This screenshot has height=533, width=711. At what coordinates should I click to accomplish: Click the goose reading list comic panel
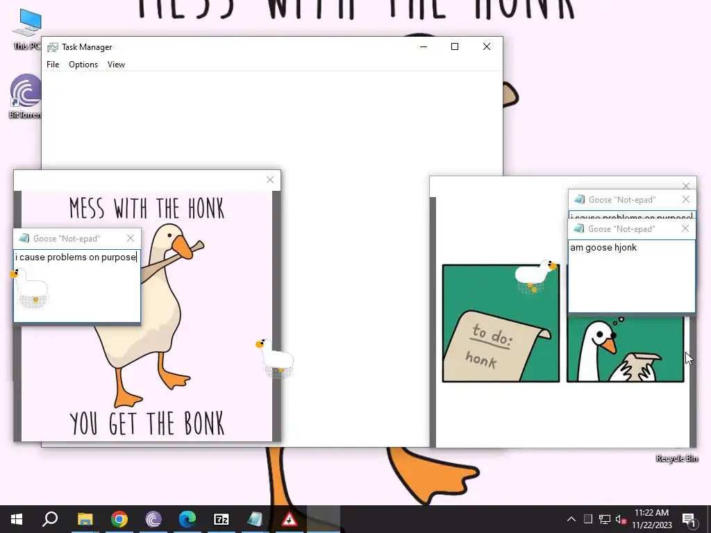pos(626,349)
